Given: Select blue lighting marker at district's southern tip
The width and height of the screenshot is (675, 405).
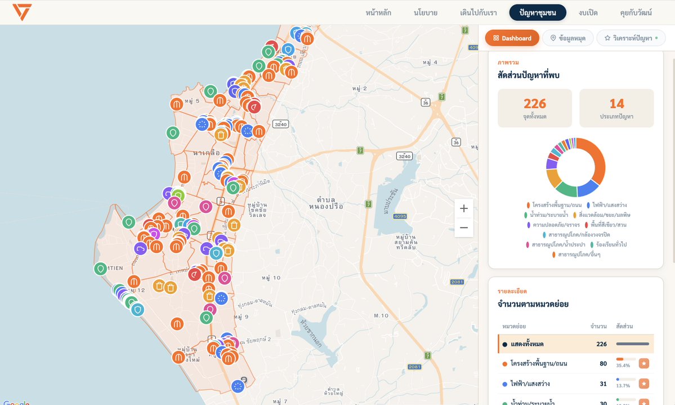Looking at the screenshot, I should (x=238, y=386).
